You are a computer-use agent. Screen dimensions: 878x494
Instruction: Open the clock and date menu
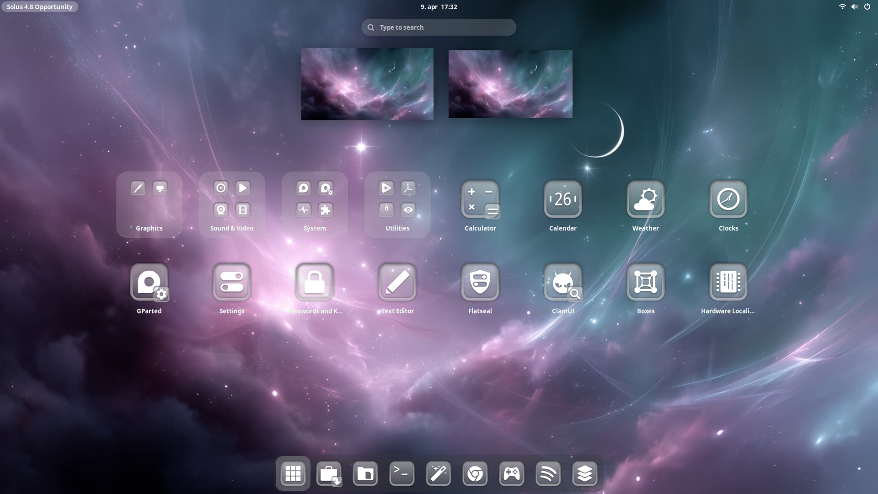coord(439,7)
